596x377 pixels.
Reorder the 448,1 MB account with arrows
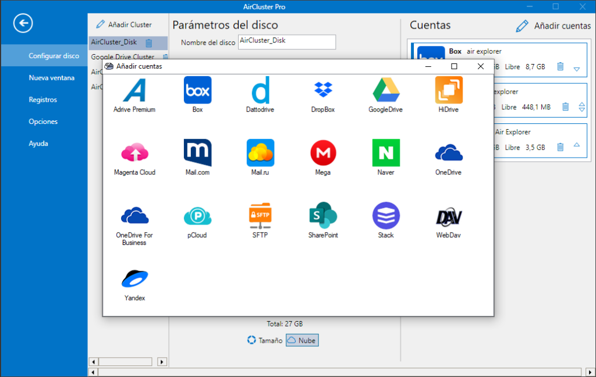click(x=582, y=107)
